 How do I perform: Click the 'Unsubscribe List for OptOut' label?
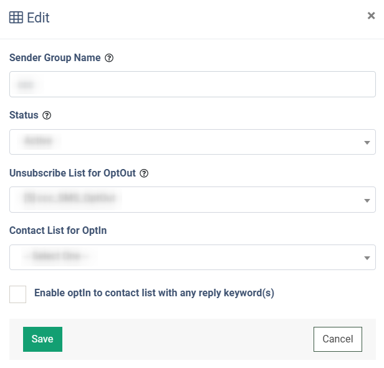(x=72, y=173)
